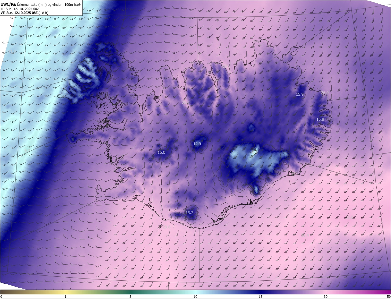Click the colorbar tick label 50
The image size is (391, 299).
click(x=389, y=297)
